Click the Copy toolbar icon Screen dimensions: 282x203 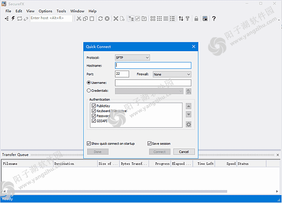coord(85,19)
